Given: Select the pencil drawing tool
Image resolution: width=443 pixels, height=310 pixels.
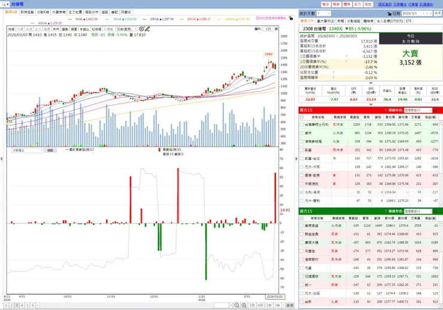Looking at the screenshot, I should click(x=147, y=29).
